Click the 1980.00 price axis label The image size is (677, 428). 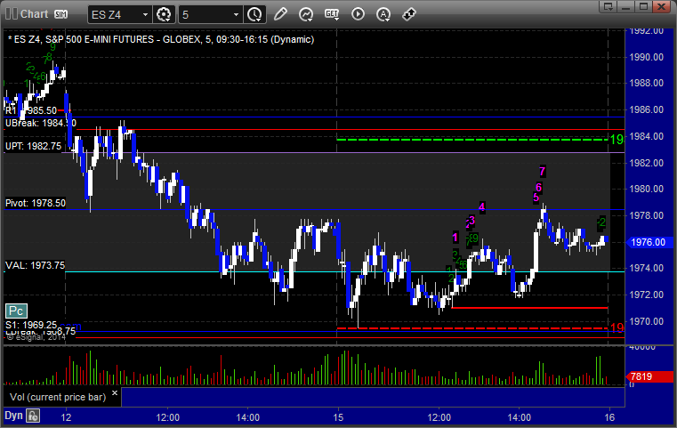click(x=647, y=189)
